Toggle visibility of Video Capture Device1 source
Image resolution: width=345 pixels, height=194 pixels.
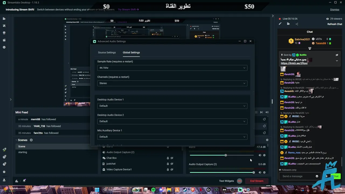(x=172, y=169)
